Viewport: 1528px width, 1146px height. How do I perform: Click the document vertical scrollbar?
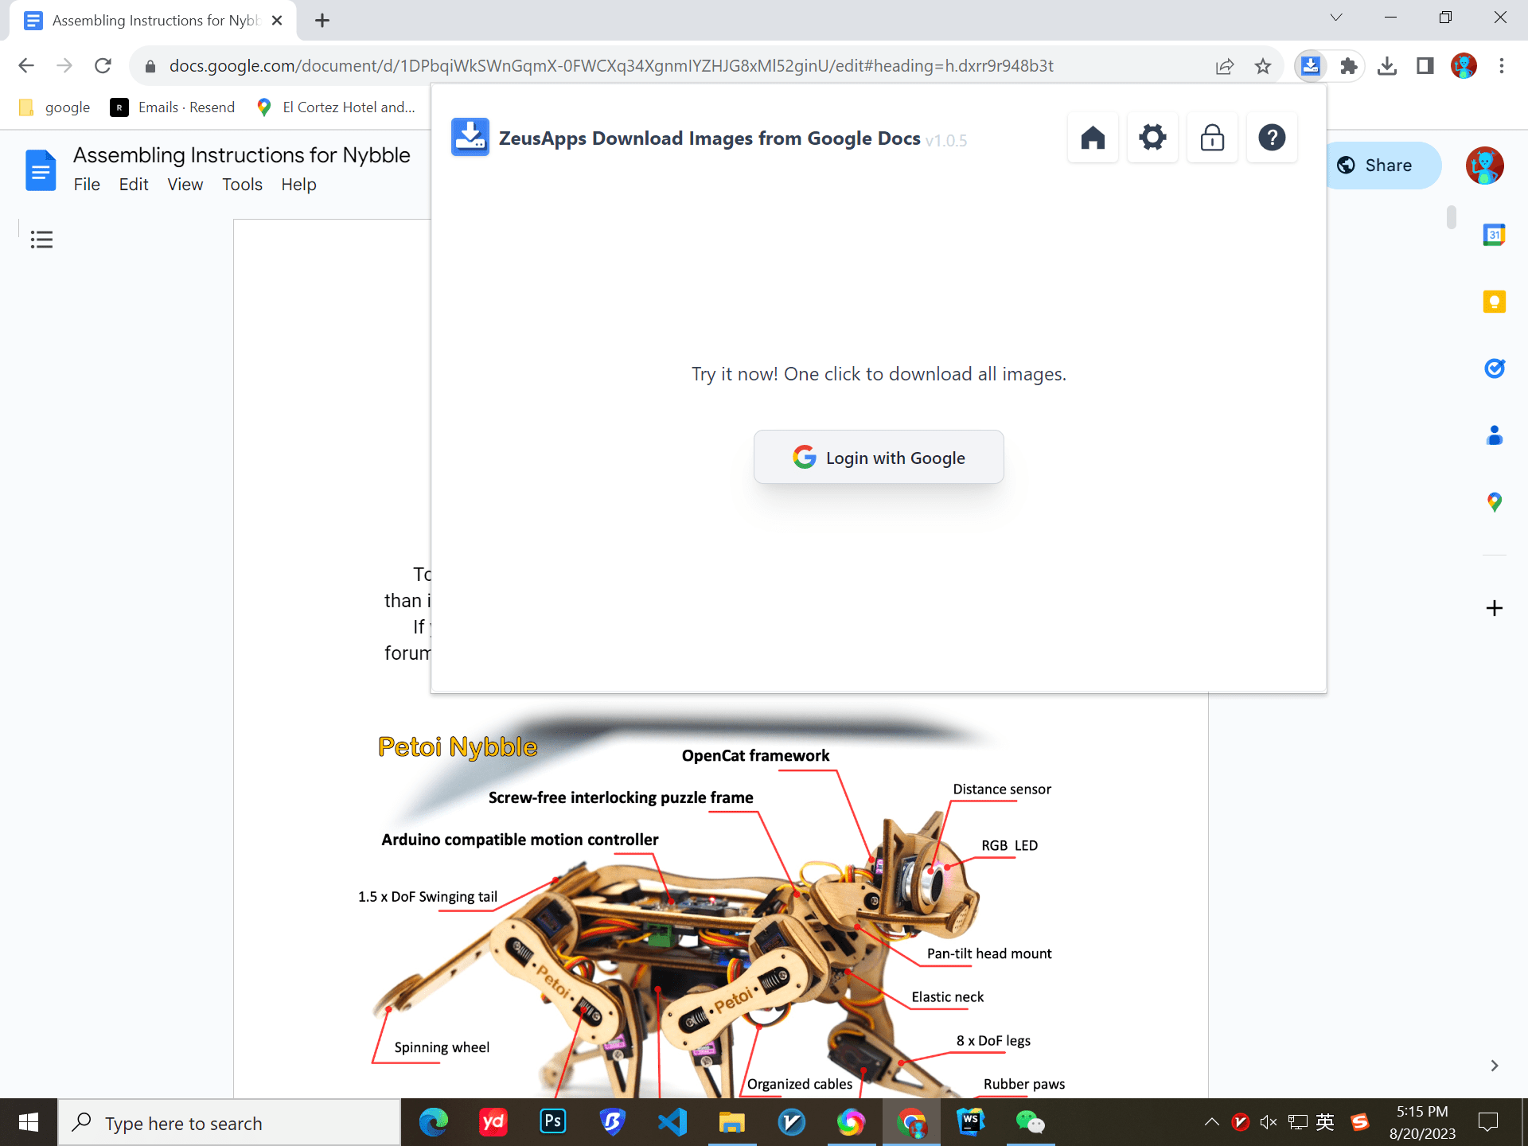click(x=1452, y=216)
